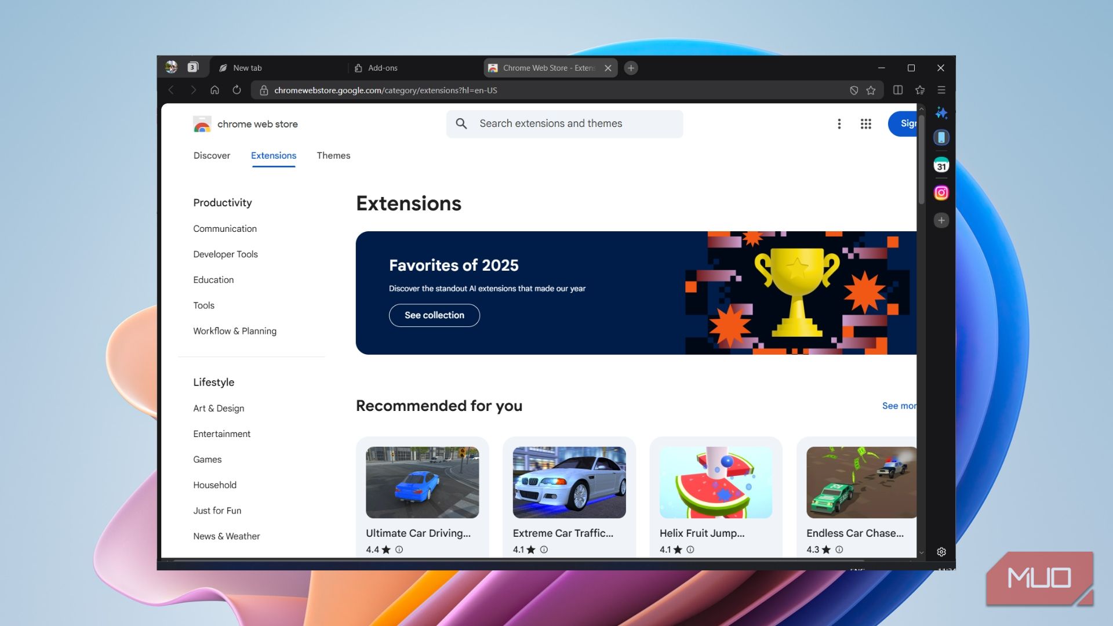1113x626 pixels.
Task: Open Endless Car Chase thumbnail
Action: pyautogui.click(x=861, y=482)
